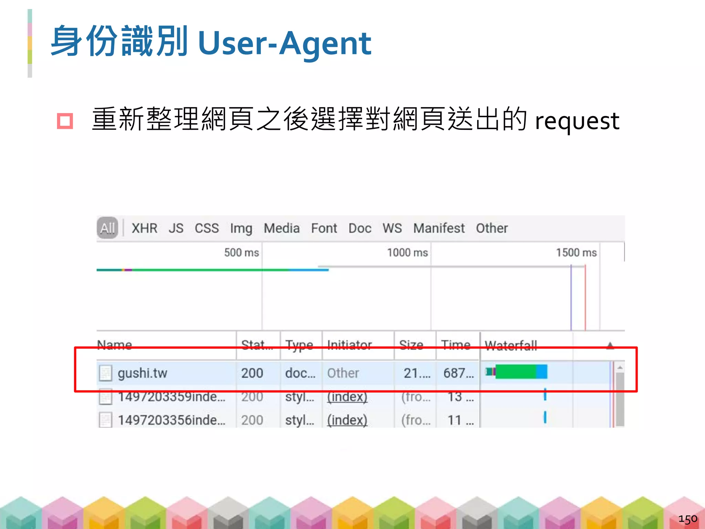Show only Img requests

(x=241, y=228)
